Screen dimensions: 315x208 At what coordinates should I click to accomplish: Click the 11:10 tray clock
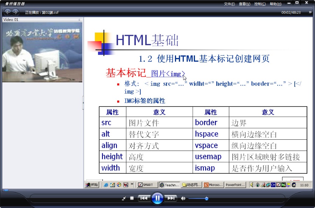[304, 185]
